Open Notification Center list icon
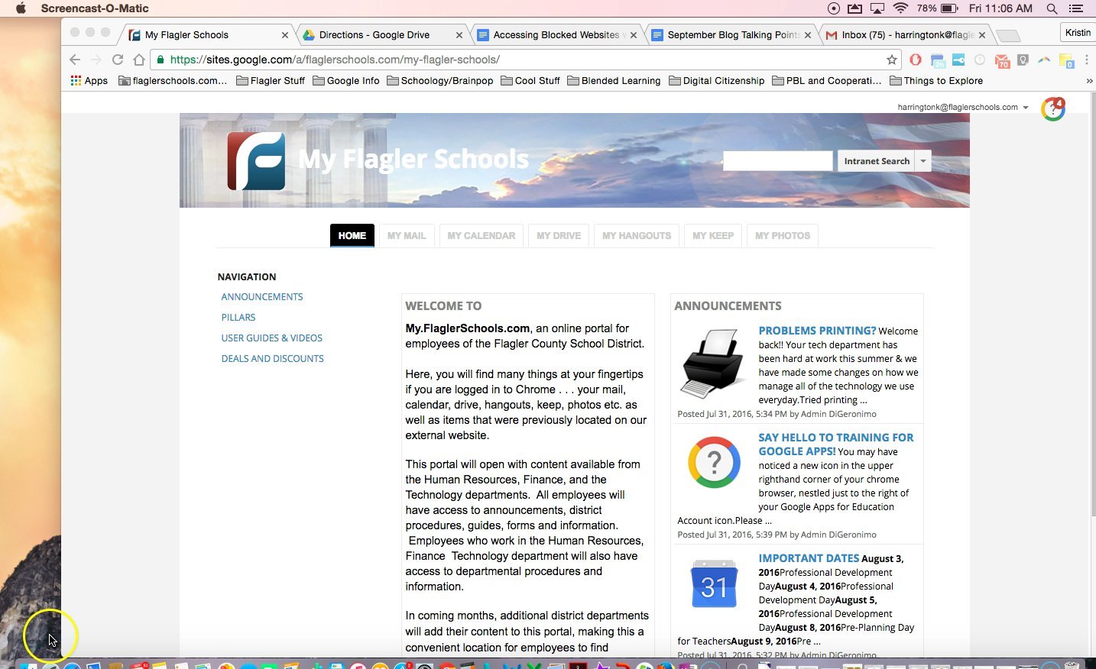 (x=1076, y=8)
